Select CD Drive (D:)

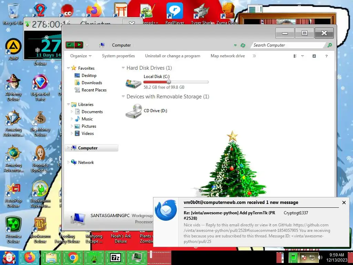tap(146, 111)
